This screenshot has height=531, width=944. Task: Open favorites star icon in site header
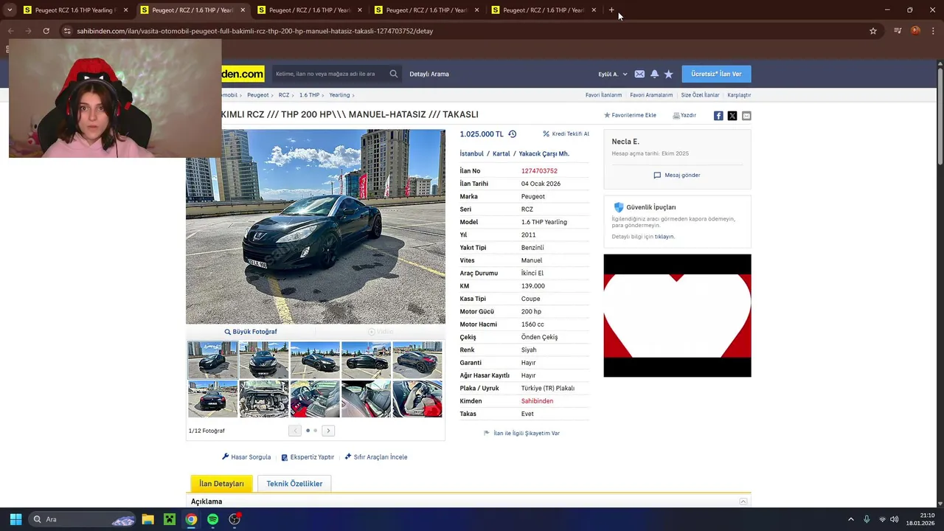[x=669, y=74]
